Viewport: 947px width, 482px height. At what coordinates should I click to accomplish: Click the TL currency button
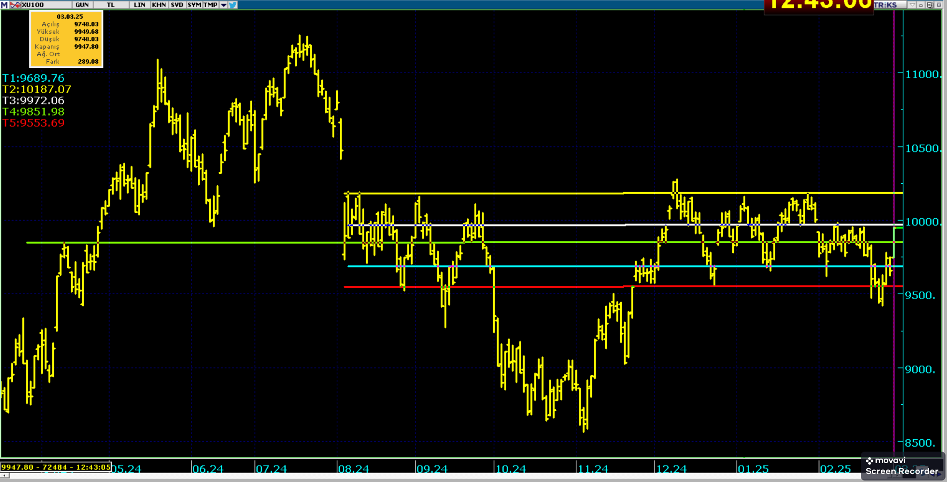111,4
